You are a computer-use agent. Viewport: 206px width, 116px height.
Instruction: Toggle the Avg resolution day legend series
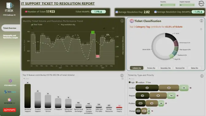[x=67, y=25]
